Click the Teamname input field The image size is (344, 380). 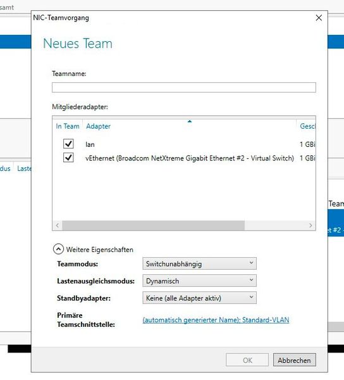point(184,87)
